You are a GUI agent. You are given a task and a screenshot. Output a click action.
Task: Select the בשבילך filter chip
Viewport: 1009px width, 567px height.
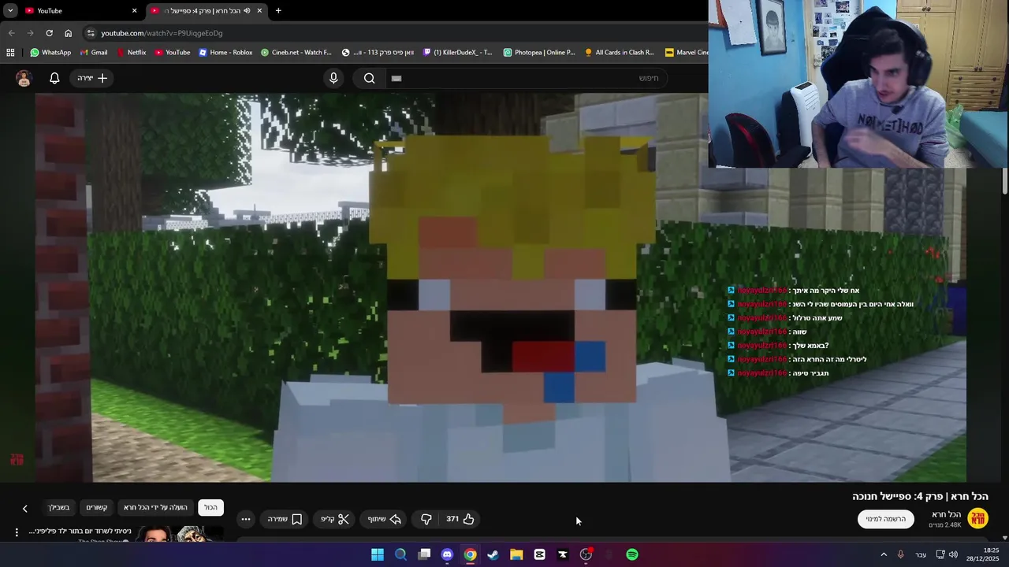(58, 507)
